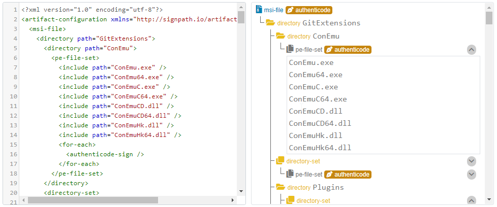Click the editor vertical scrollbar thumb
This screenshot has width=497, height=207.
[241, 17]
